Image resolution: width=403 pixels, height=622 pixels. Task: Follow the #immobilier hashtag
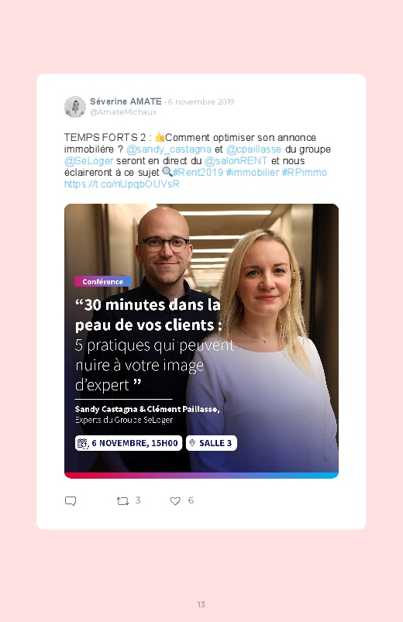(253, 172)
